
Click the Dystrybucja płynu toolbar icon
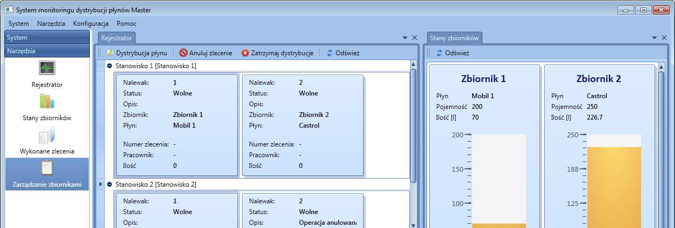tap(110, 53)
